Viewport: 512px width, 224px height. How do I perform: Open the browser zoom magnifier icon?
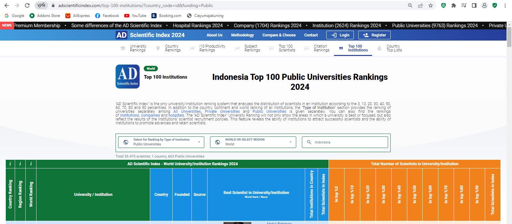(x=410, y=5)
